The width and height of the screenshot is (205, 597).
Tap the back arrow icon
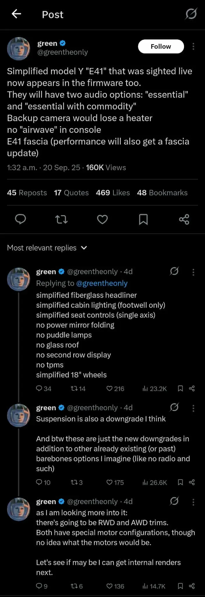click(16, 14)
